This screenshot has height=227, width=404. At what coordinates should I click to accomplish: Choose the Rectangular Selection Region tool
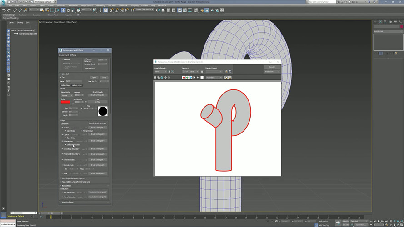(x=52, y=10)
